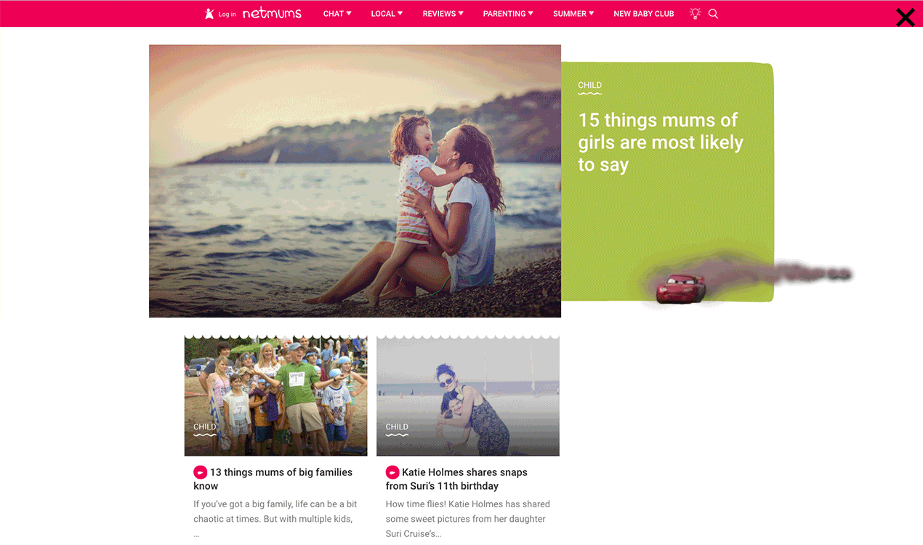Open the PARENTING menu
Screen dimensions: 923x545
pyautogui.click(x=508, y=14)
